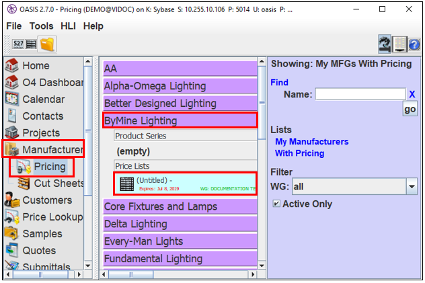
Task: Open the WG filter dropdown
Action: [x=412, y=186]
